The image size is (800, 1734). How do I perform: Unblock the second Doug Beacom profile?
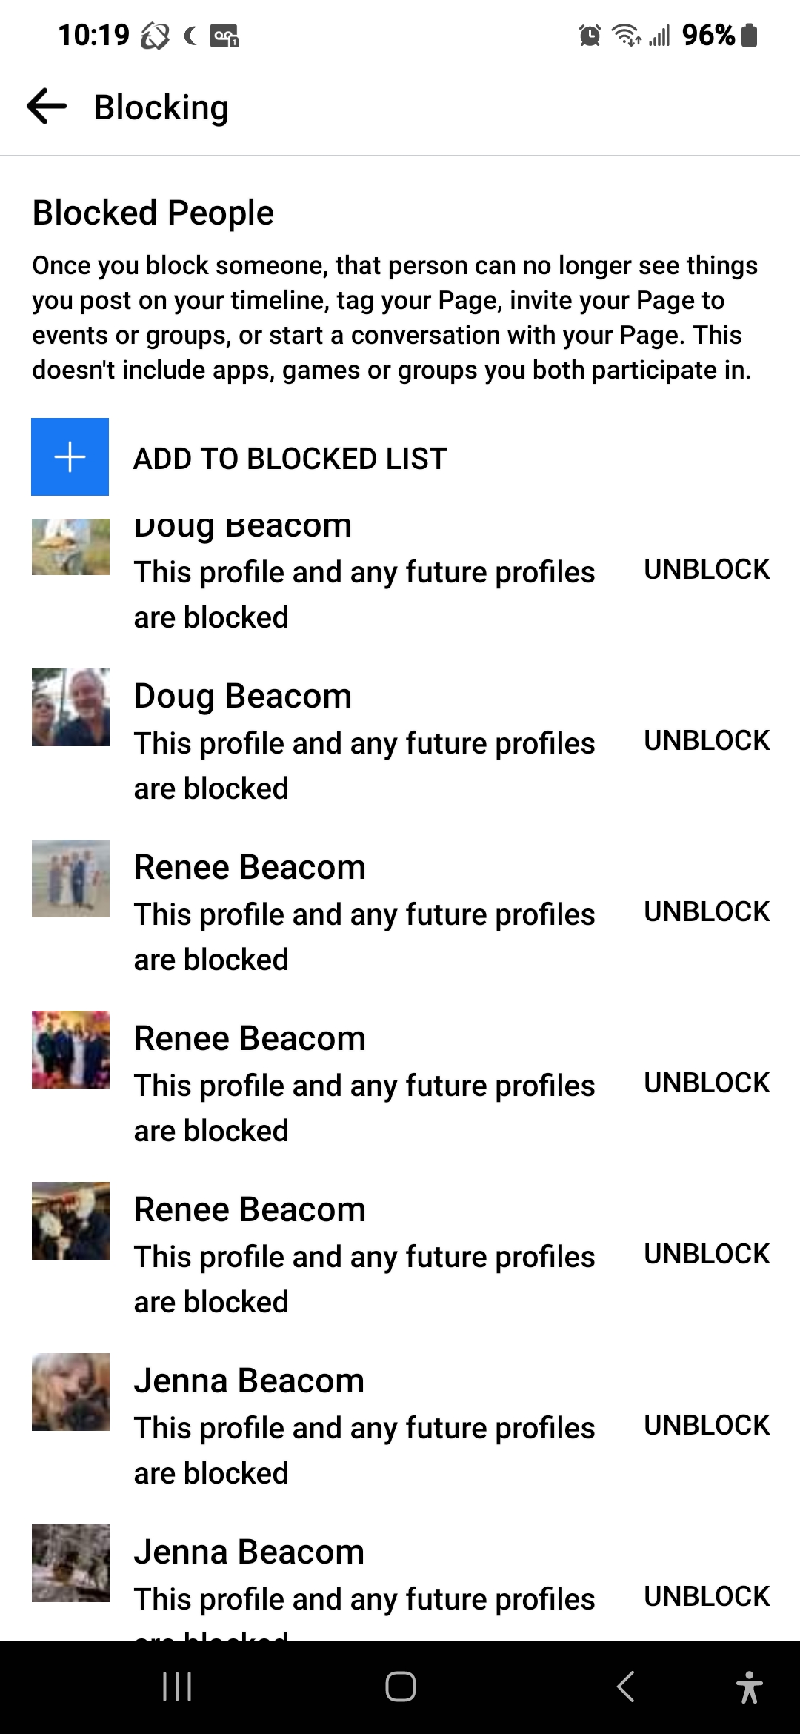pos(707,741)
